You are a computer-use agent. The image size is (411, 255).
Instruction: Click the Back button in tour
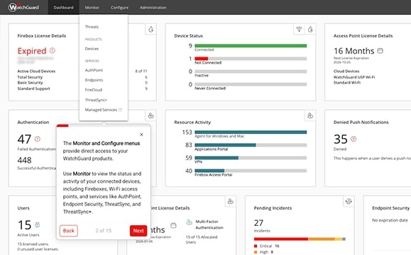point(69,231)
